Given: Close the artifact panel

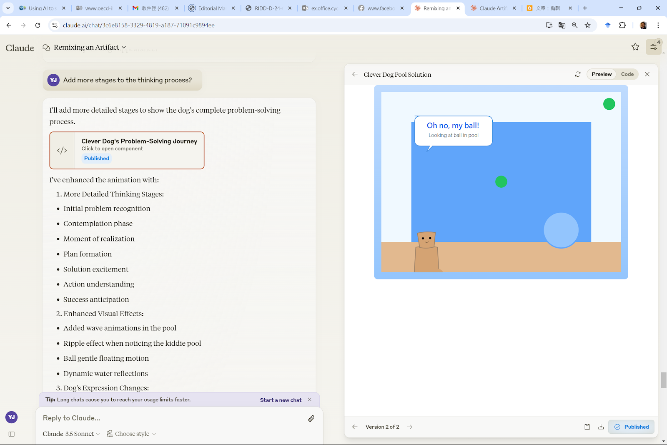Looking at the screenshot, I should 647,74.
